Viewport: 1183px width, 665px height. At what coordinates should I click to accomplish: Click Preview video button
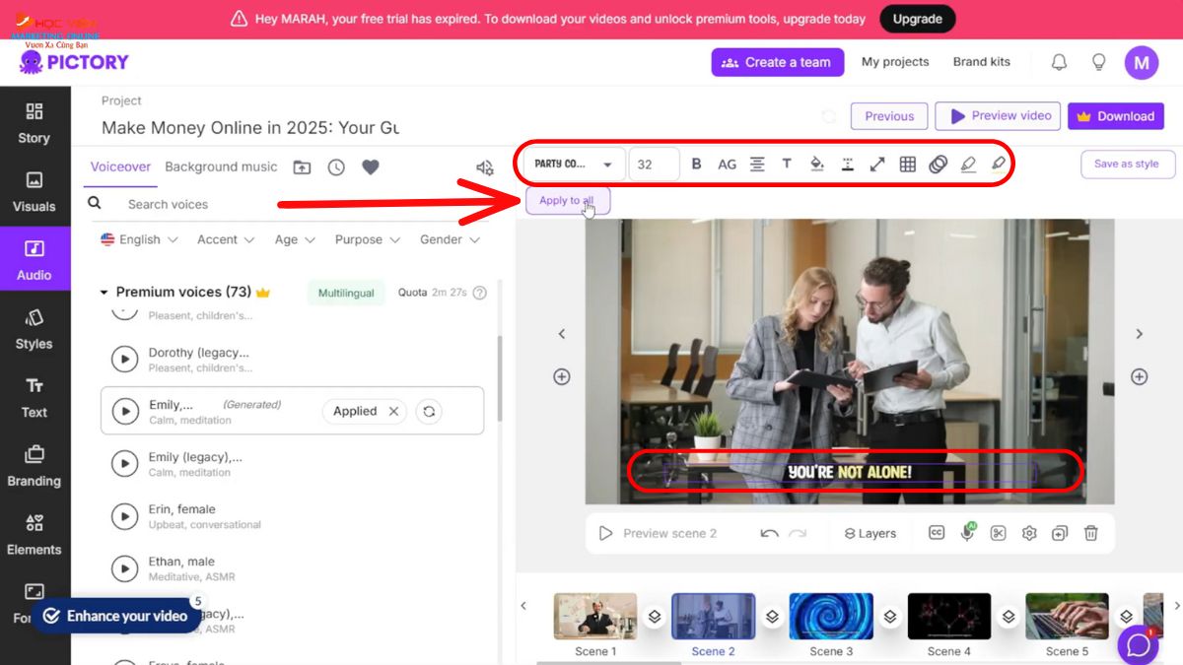(x=998, y=116)
